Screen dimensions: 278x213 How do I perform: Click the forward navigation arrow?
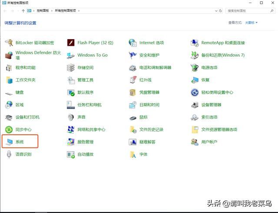coord(12,11)
